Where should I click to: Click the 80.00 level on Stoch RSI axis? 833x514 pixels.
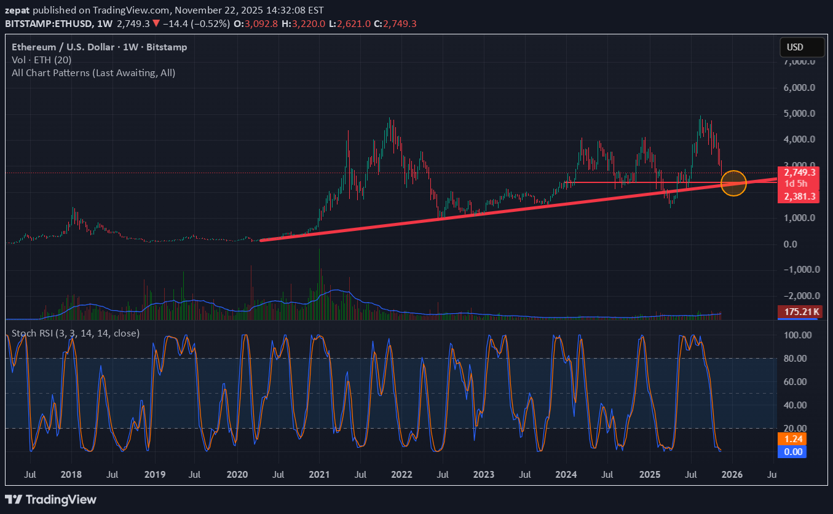coord(799,359)
